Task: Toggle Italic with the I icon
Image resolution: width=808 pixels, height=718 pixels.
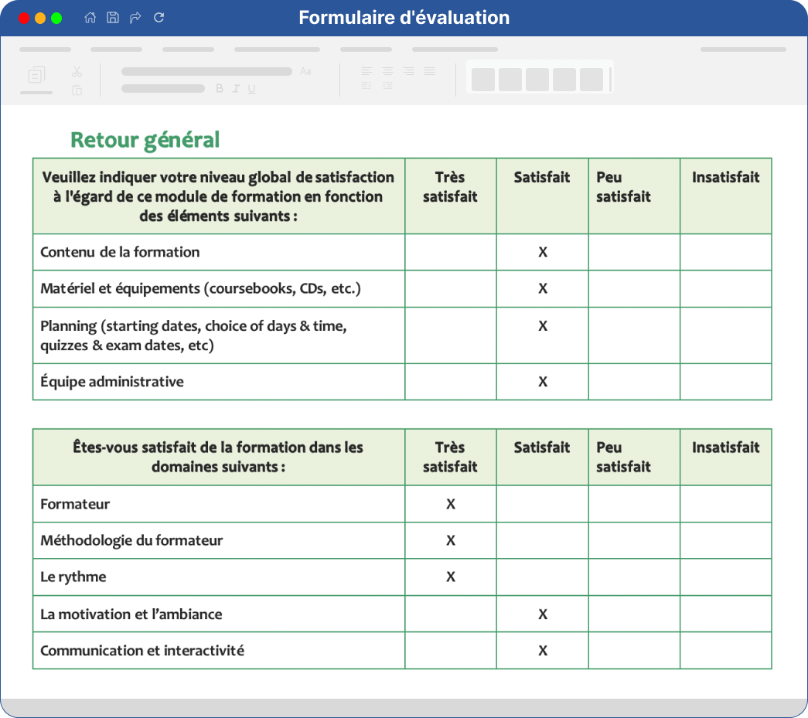Action: click(236, 89)
